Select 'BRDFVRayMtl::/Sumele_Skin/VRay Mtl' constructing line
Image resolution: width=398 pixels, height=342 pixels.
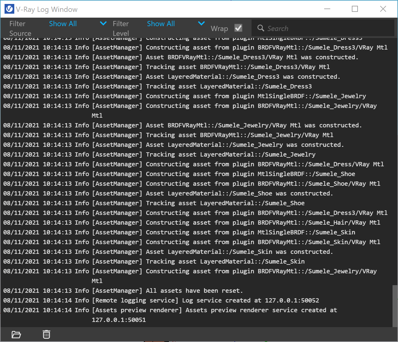[192, 242]
